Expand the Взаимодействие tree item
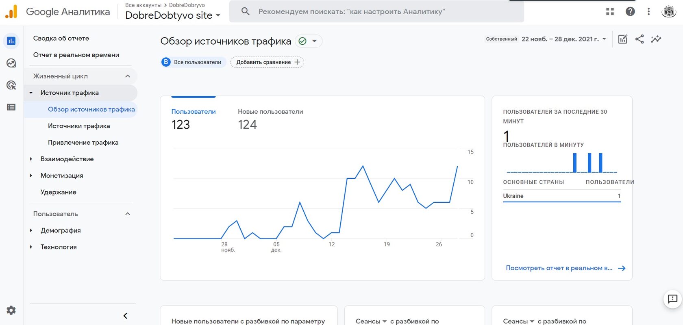The width and height of the screenshot is (683, 325). pyautogui.click(x=31, y=159)
